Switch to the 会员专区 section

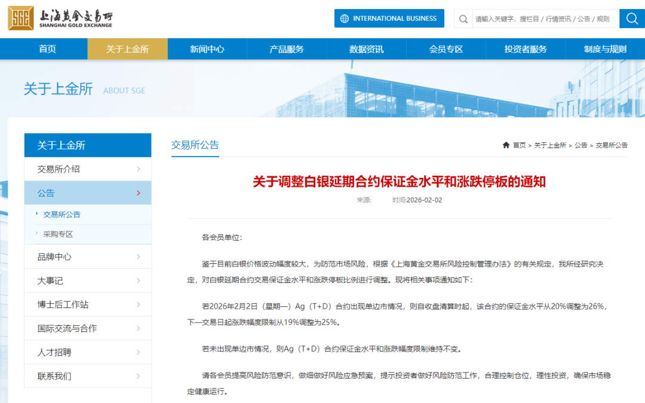point(446,50)
